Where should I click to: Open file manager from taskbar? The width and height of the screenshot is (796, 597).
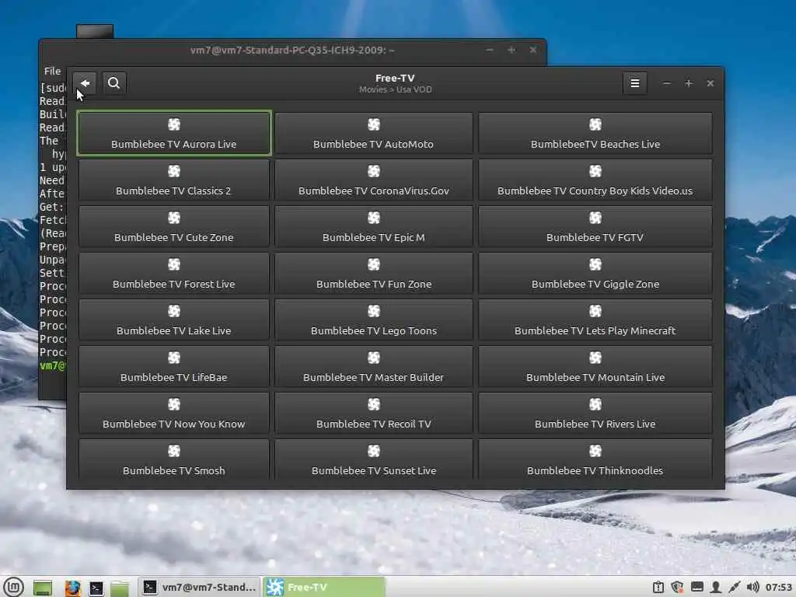[x=120, y=588]
